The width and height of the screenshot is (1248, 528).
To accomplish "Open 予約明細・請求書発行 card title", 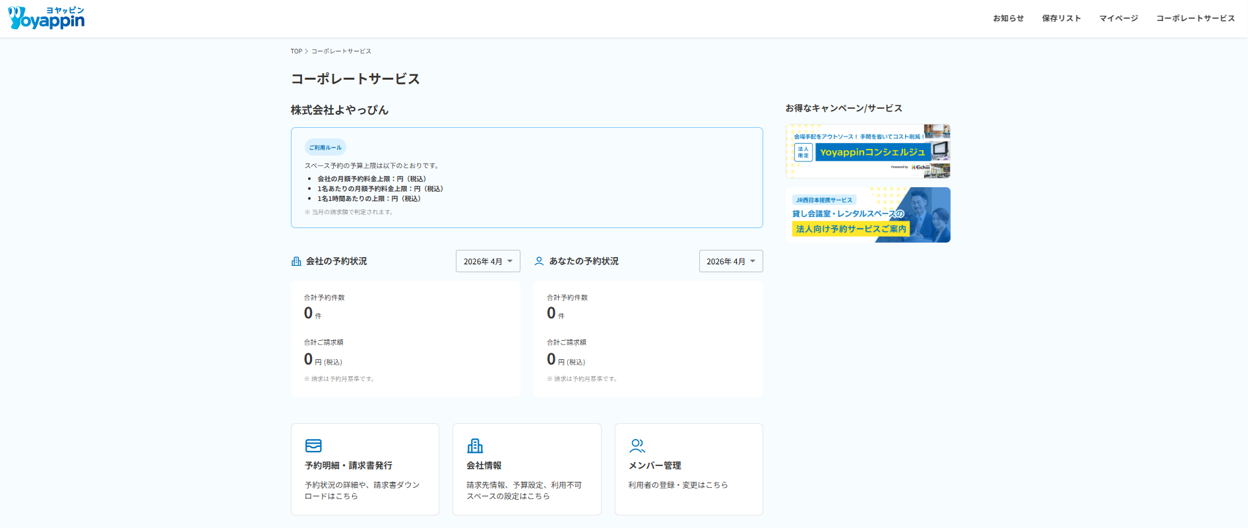I will [x=348, y=466].
